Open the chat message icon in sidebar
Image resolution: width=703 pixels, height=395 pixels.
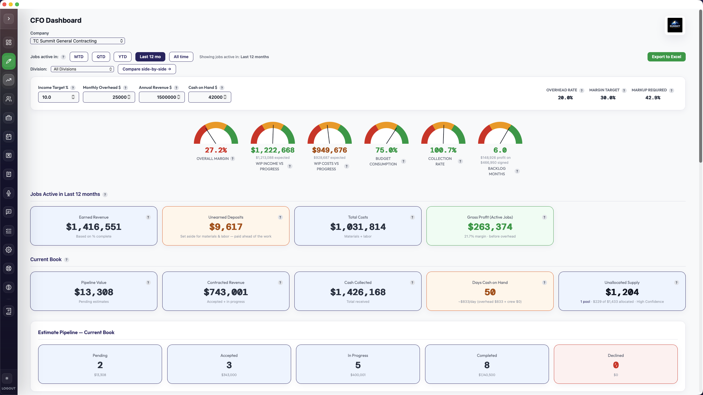coord(9,212)
